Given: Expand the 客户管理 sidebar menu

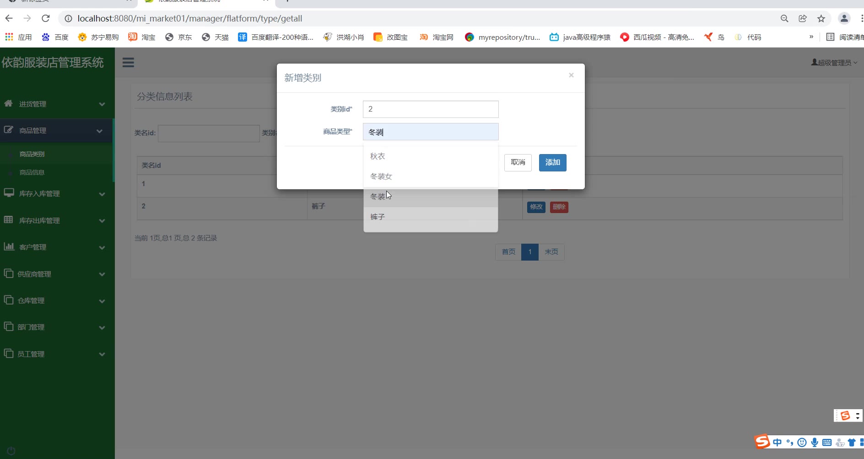Looking at the screenshot, I should 56,247.
